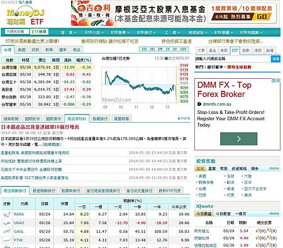Click the 台幣匯率 index row

point(47,104)
